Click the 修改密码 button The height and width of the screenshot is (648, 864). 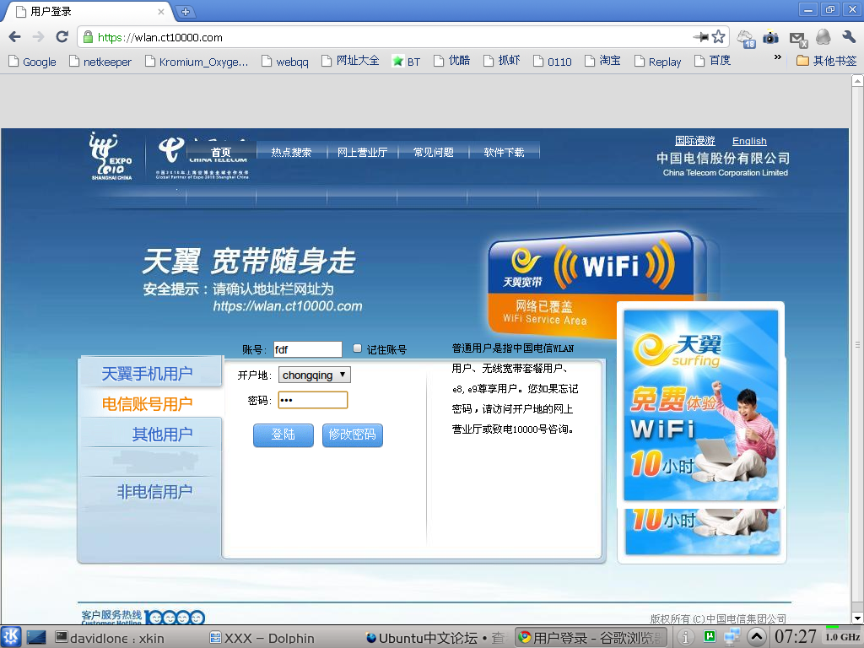click(x=352, y=435)
